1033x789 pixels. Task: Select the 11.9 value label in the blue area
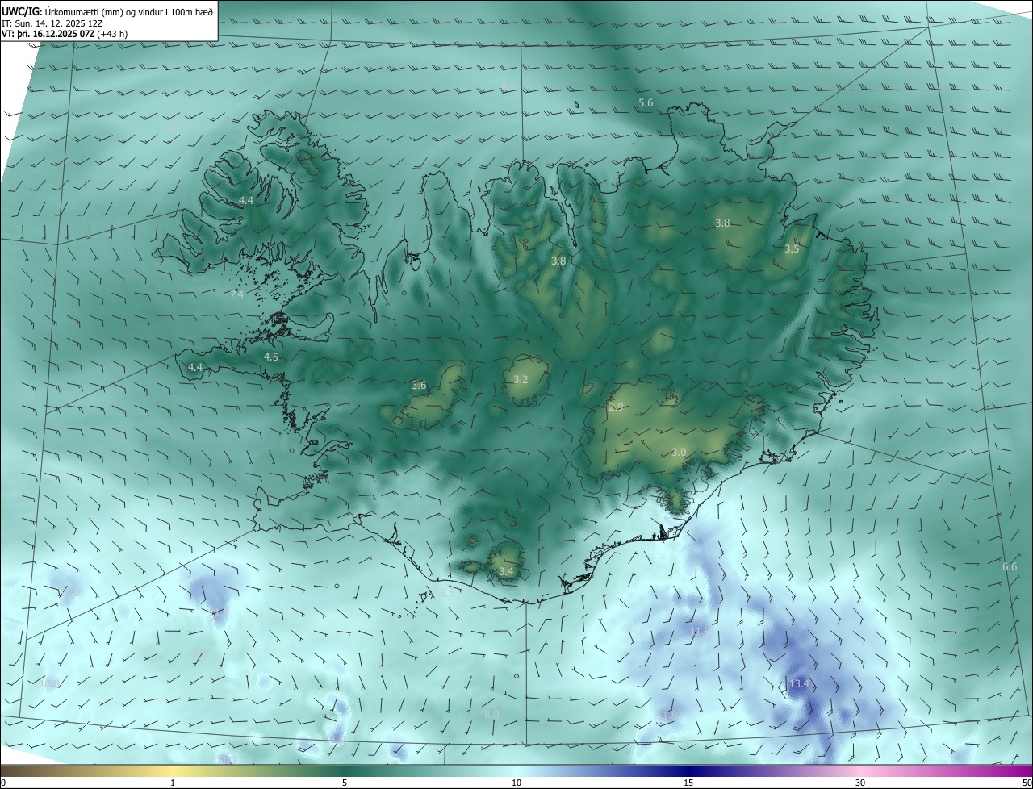point(701,631)
